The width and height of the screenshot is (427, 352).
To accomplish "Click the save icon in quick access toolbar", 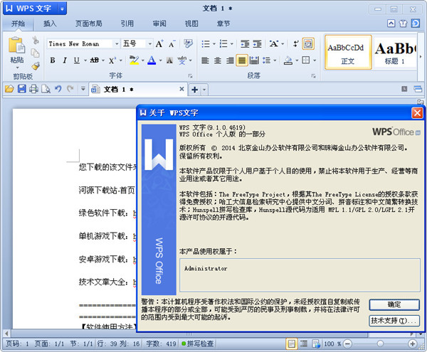I will (x=21, y=89).
